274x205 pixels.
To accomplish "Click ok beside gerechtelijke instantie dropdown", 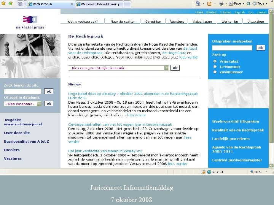I will click(175, 68).
